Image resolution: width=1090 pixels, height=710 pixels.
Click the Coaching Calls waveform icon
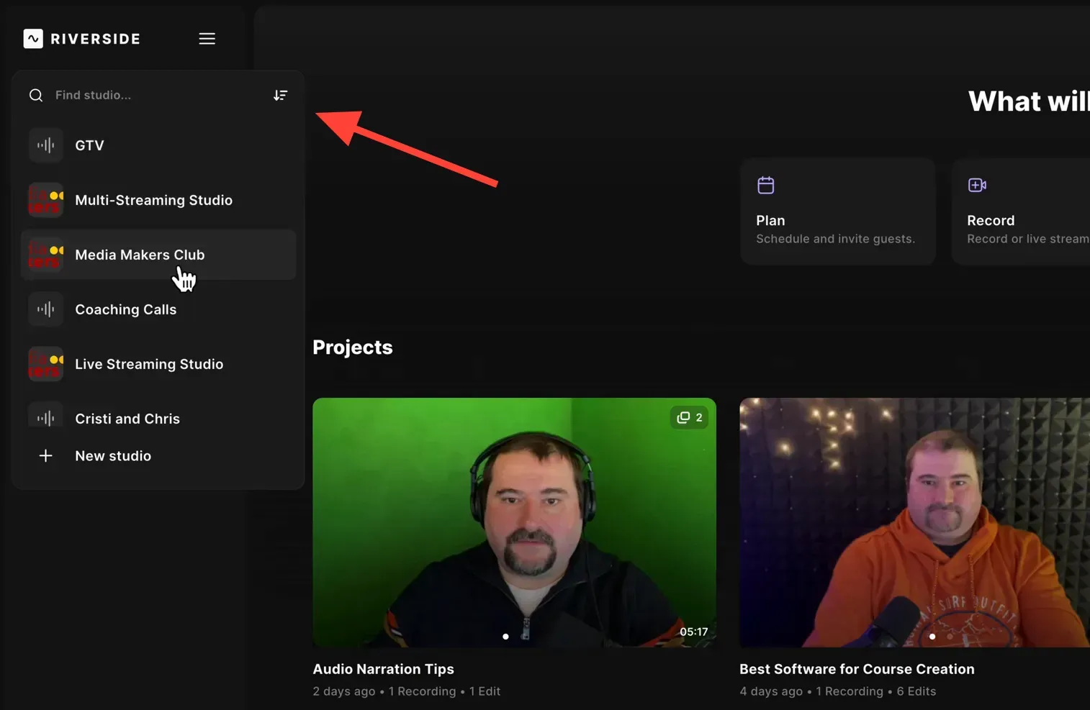pos(45,309)
